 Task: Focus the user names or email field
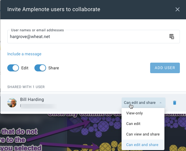94,37
